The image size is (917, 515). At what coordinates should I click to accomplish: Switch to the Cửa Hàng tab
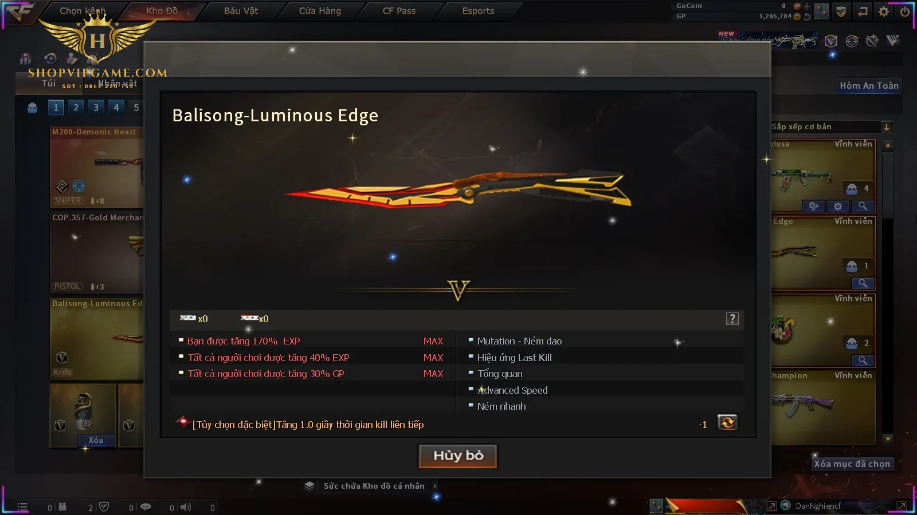pyautogui.click(x=320, y=11)
